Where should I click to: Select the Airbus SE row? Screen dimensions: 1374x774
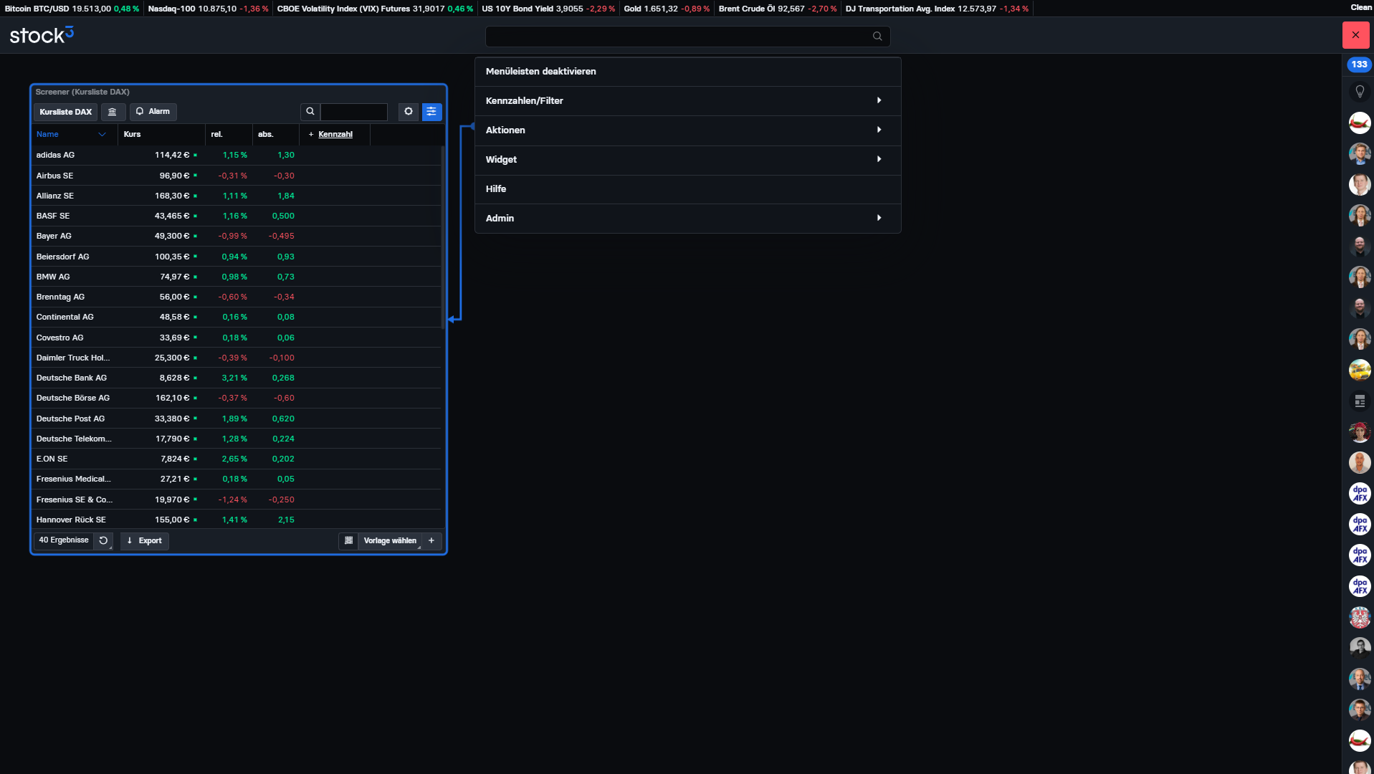click(x=237, y=176)
